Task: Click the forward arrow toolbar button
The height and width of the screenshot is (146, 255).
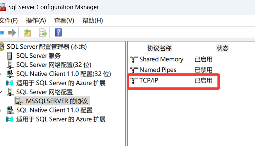Action: (12, 33)
